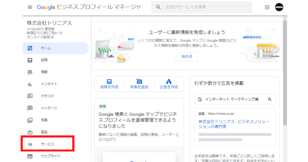Select ホーム in the sidebar
This screenshot has height=162, width=308.
pos(56,48)
